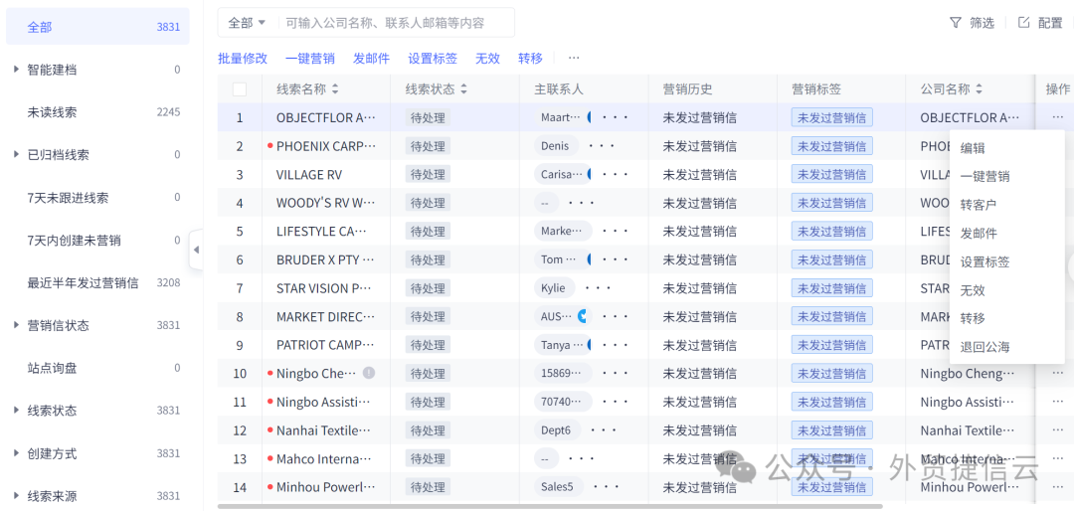Open operation ellipsis for OBJECTFLOR row
1074x511 pixels.
coord(1057,118)
